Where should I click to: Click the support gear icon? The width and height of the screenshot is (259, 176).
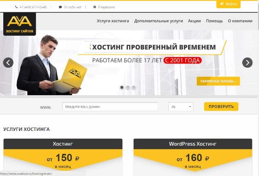95,7
